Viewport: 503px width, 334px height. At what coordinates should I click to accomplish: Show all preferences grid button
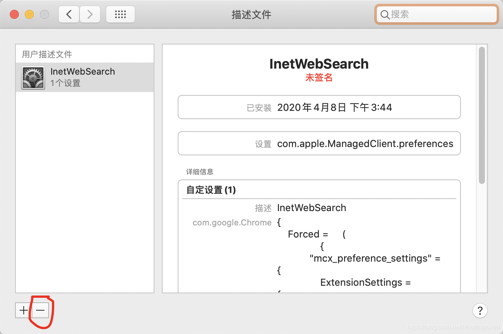(120, 14)
